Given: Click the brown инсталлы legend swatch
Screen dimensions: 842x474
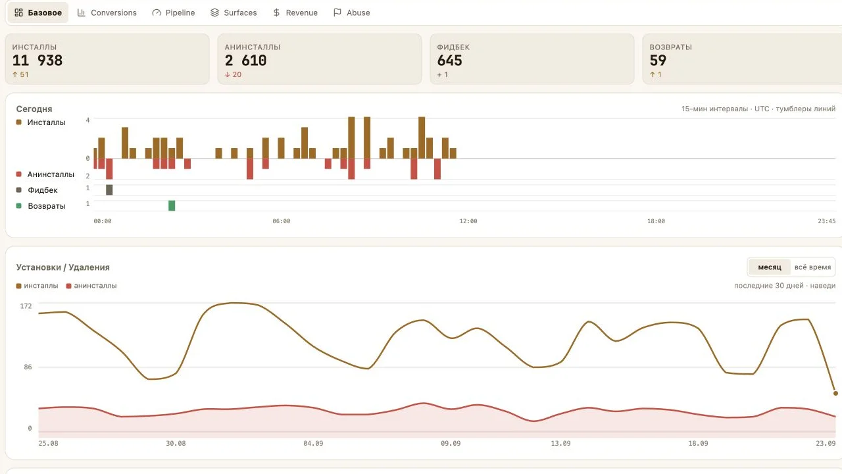Looking at the screenshot, I should click(18, 286).
